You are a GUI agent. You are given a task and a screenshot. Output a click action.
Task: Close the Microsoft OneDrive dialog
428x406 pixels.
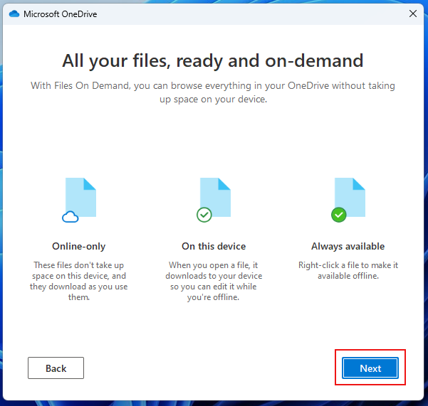click(413, 14)
